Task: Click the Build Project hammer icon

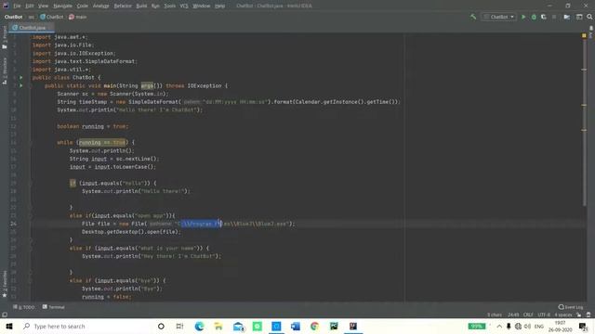Action: coord(473,17)
